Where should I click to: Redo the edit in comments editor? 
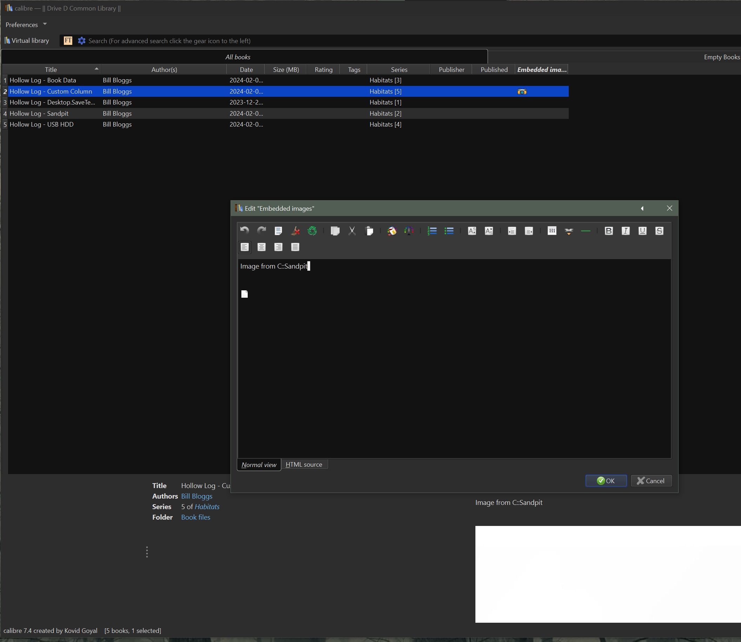coord(261,231)
